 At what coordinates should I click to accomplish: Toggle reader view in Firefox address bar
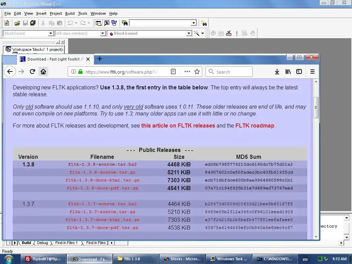pos(173,71)
